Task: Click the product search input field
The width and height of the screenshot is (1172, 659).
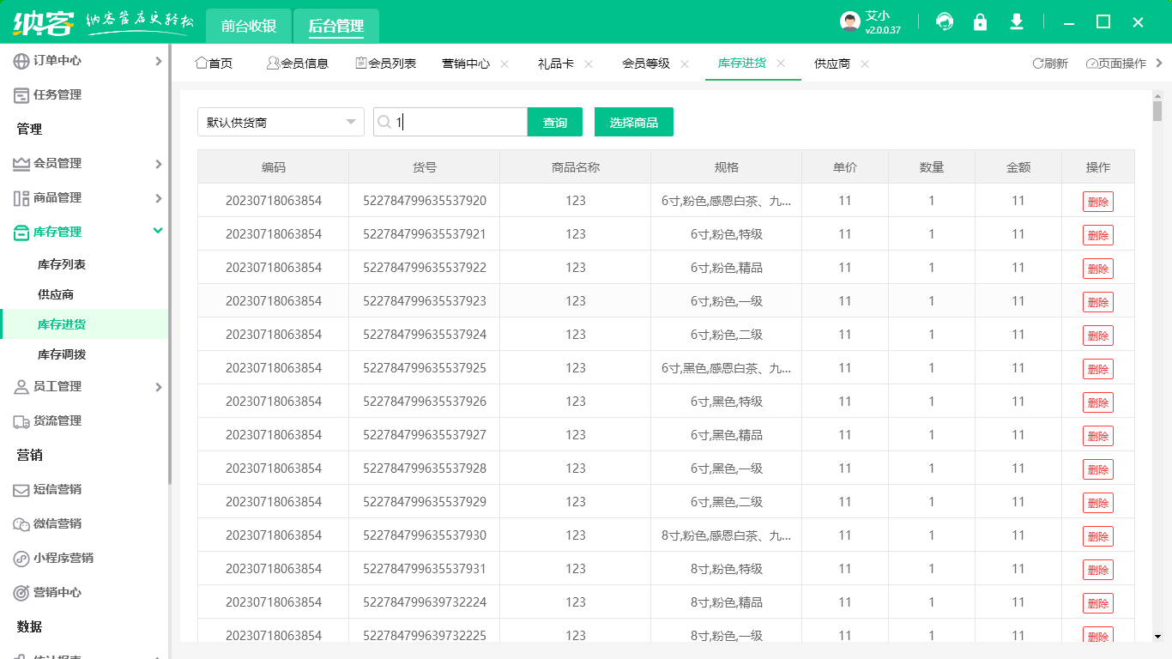Action: [459, 123]
